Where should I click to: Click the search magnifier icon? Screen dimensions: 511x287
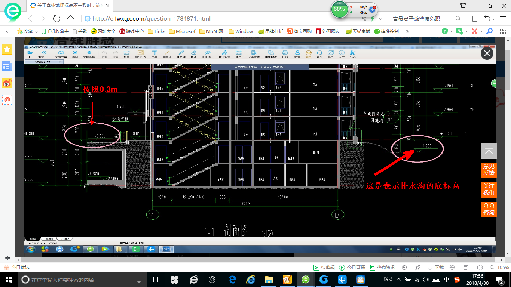(458, 19)
